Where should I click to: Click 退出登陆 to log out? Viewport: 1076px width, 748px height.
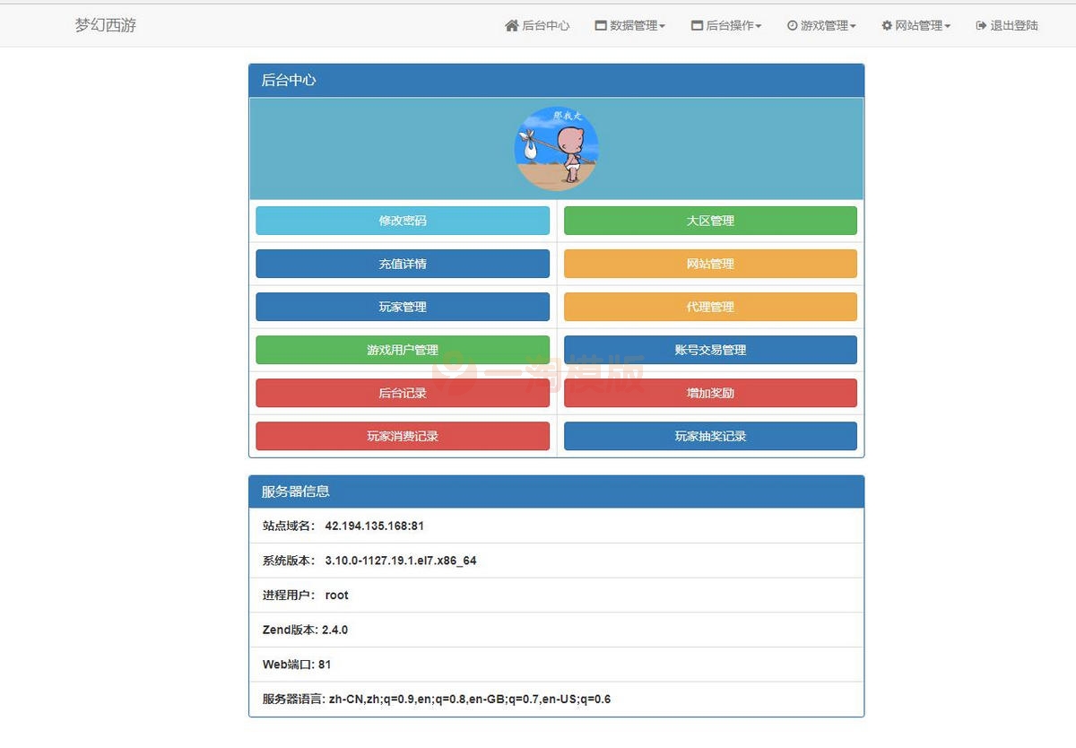click(x=1006, y=25)
